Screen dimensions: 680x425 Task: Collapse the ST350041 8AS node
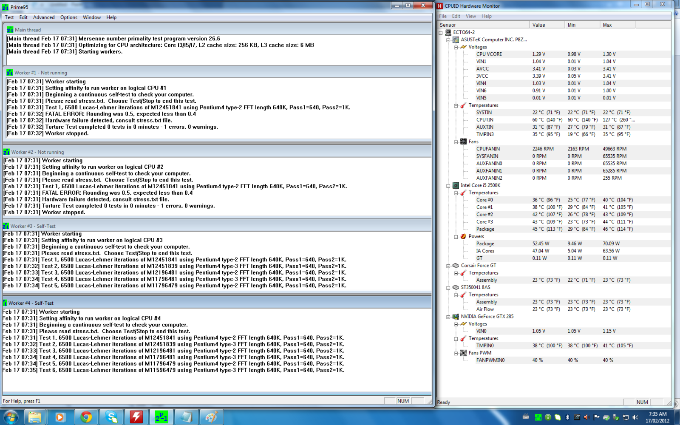click(448, 288)
